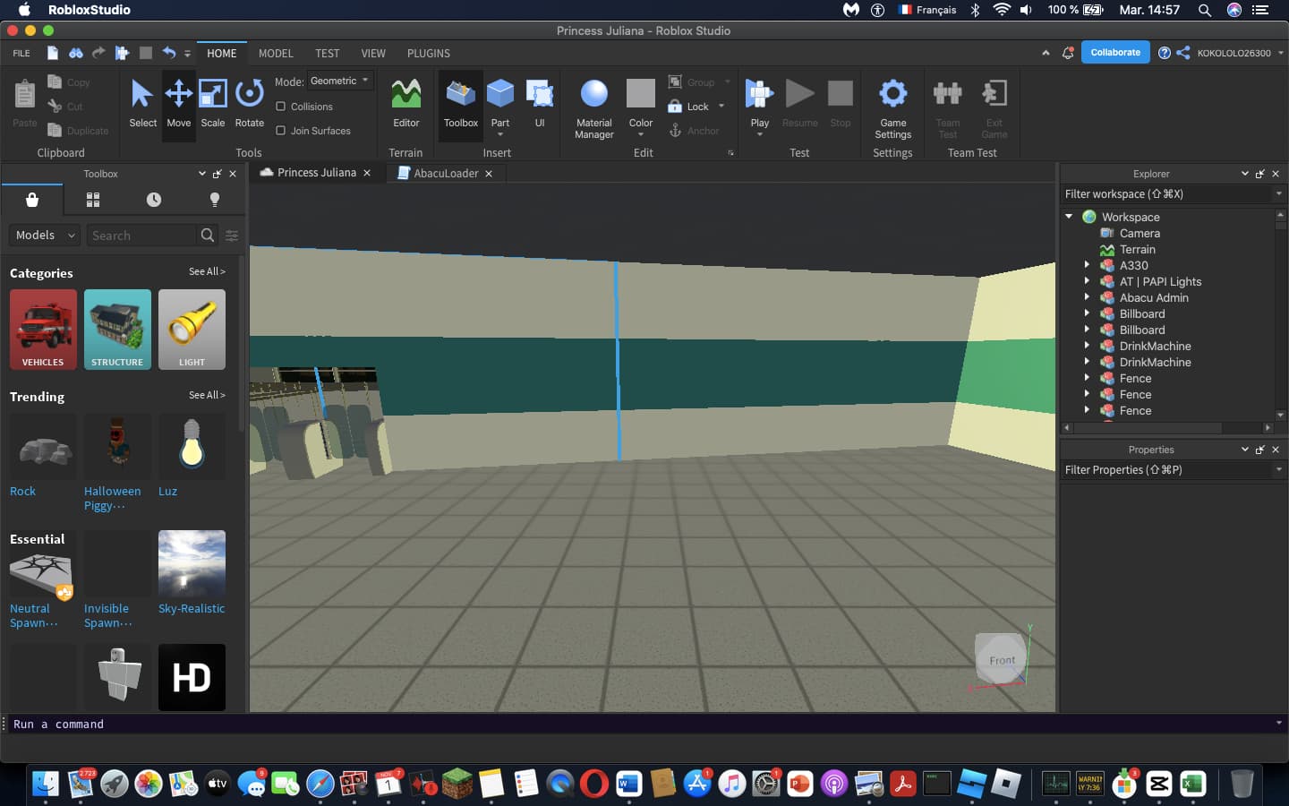Click the new file icon
Viewport: 1289px width, 806px height.
point(53,53)
